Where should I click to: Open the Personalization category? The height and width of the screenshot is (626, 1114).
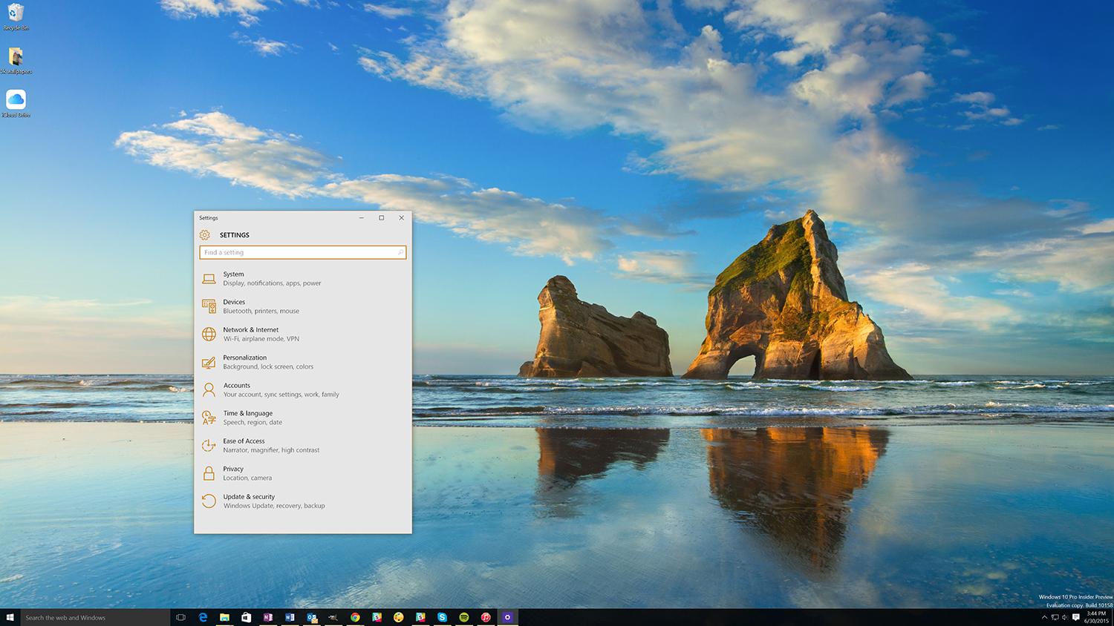pos(302,362)
